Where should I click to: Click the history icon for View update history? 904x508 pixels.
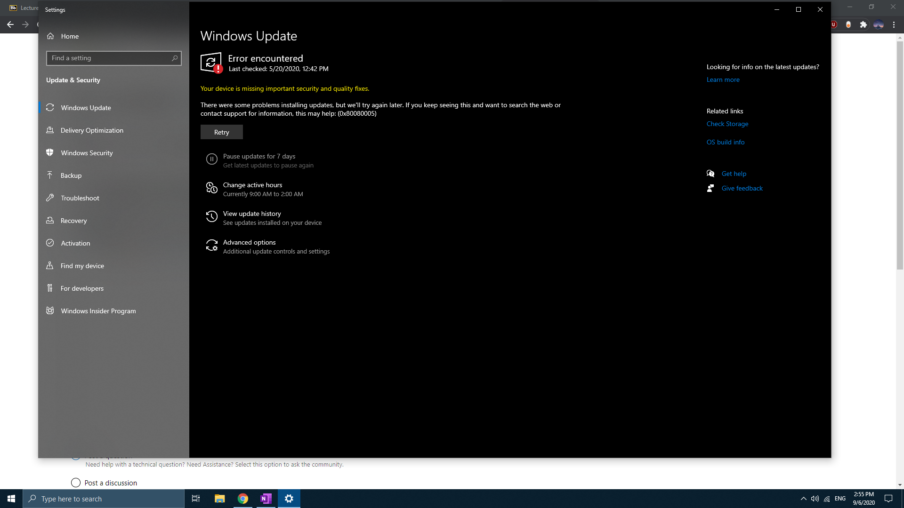pos(212,217)
